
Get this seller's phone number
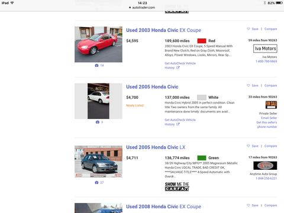(267, 125)
